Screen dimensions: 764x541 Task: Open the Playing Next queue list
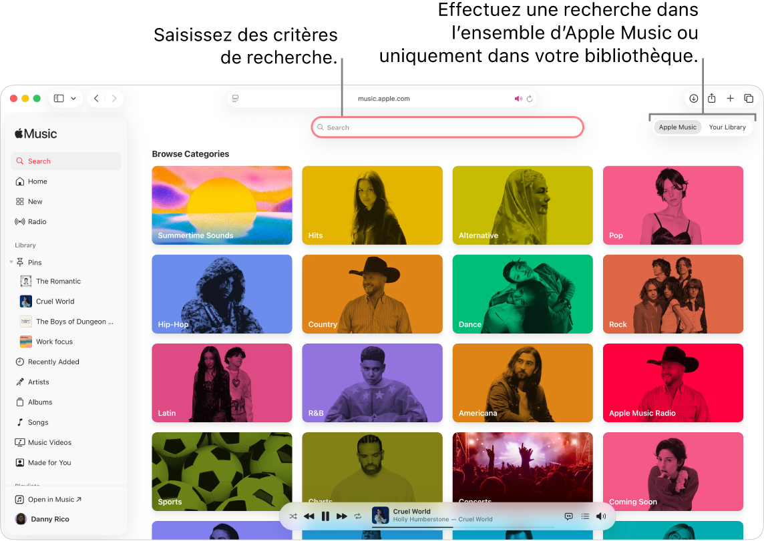click(585, 516)
